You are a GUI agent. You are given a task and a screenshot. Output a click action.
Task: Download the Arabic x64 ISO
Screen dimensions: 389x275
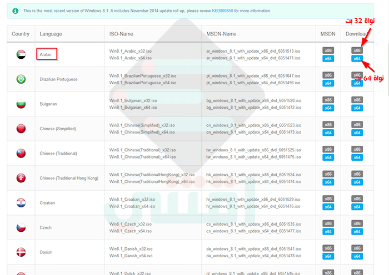click(357, 59)
